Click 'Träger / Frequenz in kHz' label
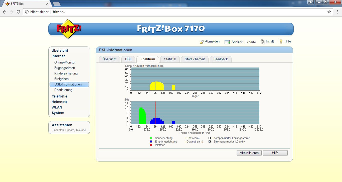Screen dimensions: 342x182 click(194, 133)
